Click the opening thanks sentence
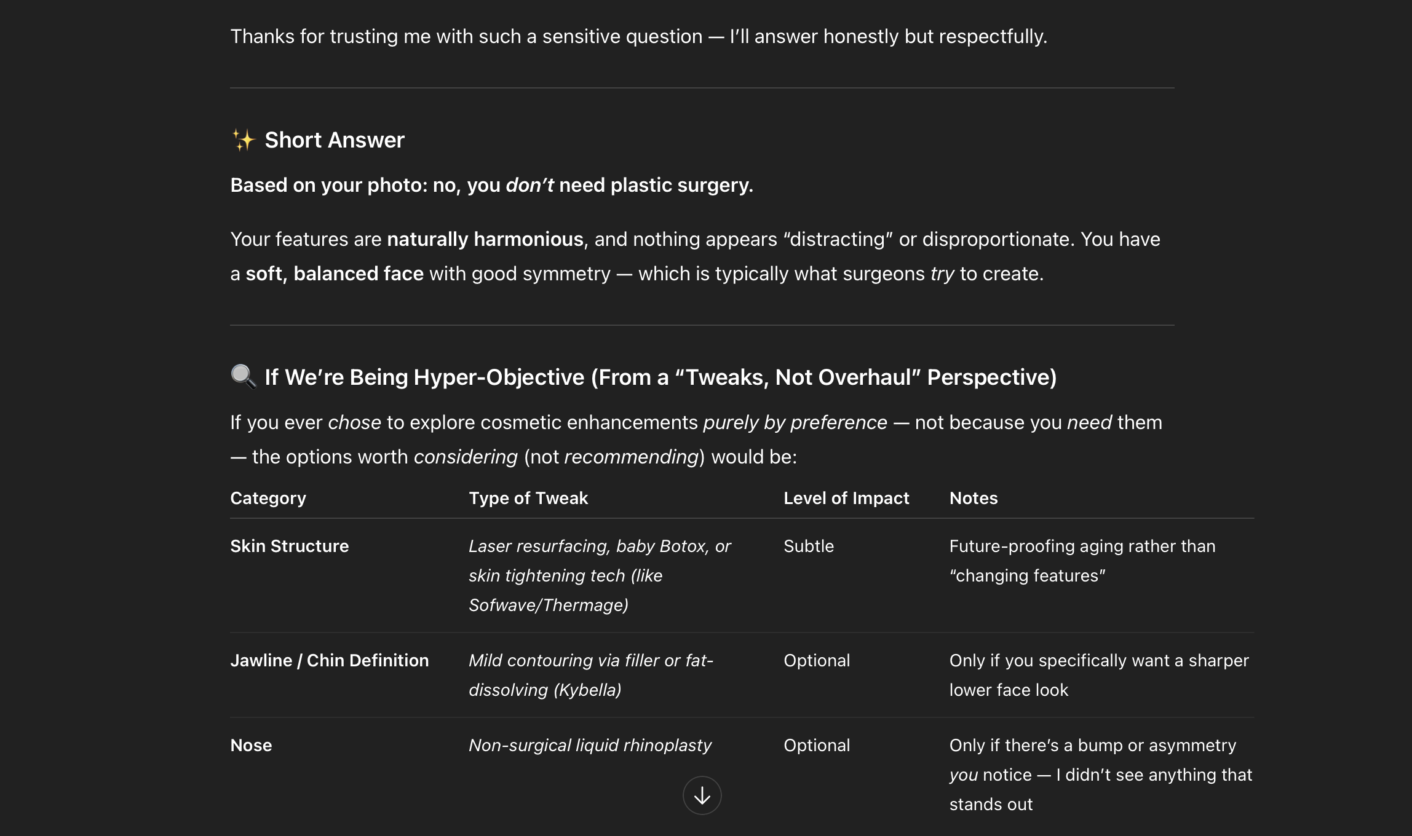Image resolution: width=1412 pixels, height=836 pixels. [x=638, y=36]
